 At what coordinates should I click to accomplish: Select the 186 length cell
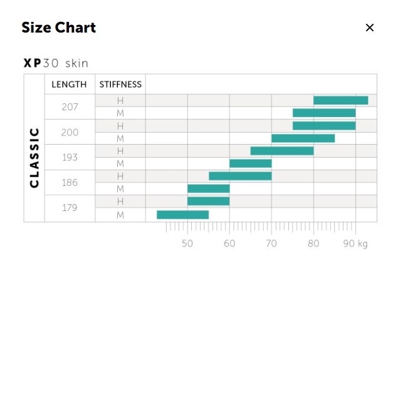point(70,183)
